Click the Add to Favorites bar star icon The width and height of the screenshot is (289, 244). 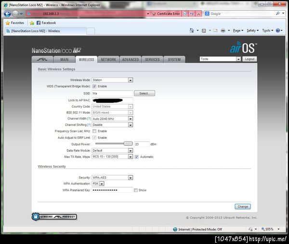pos(32,23)
